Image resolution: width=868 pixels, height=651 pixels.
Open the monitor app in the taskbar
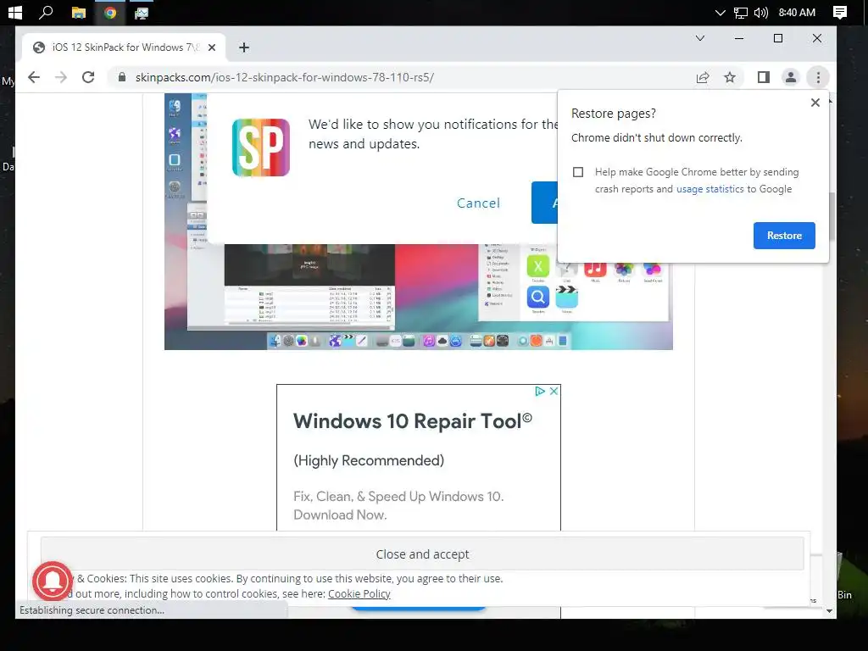pos(142,13)
